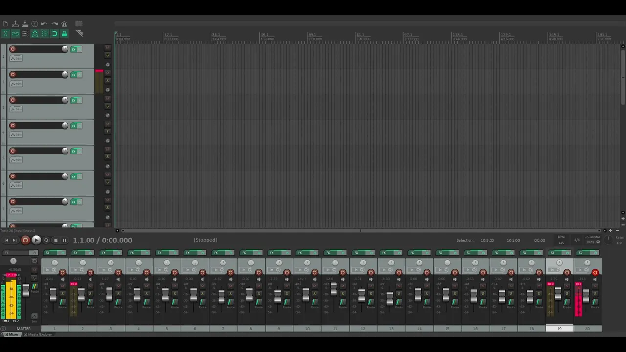Click the transport Play button
This screenshot has height=352, width=626.
(36, 240)
